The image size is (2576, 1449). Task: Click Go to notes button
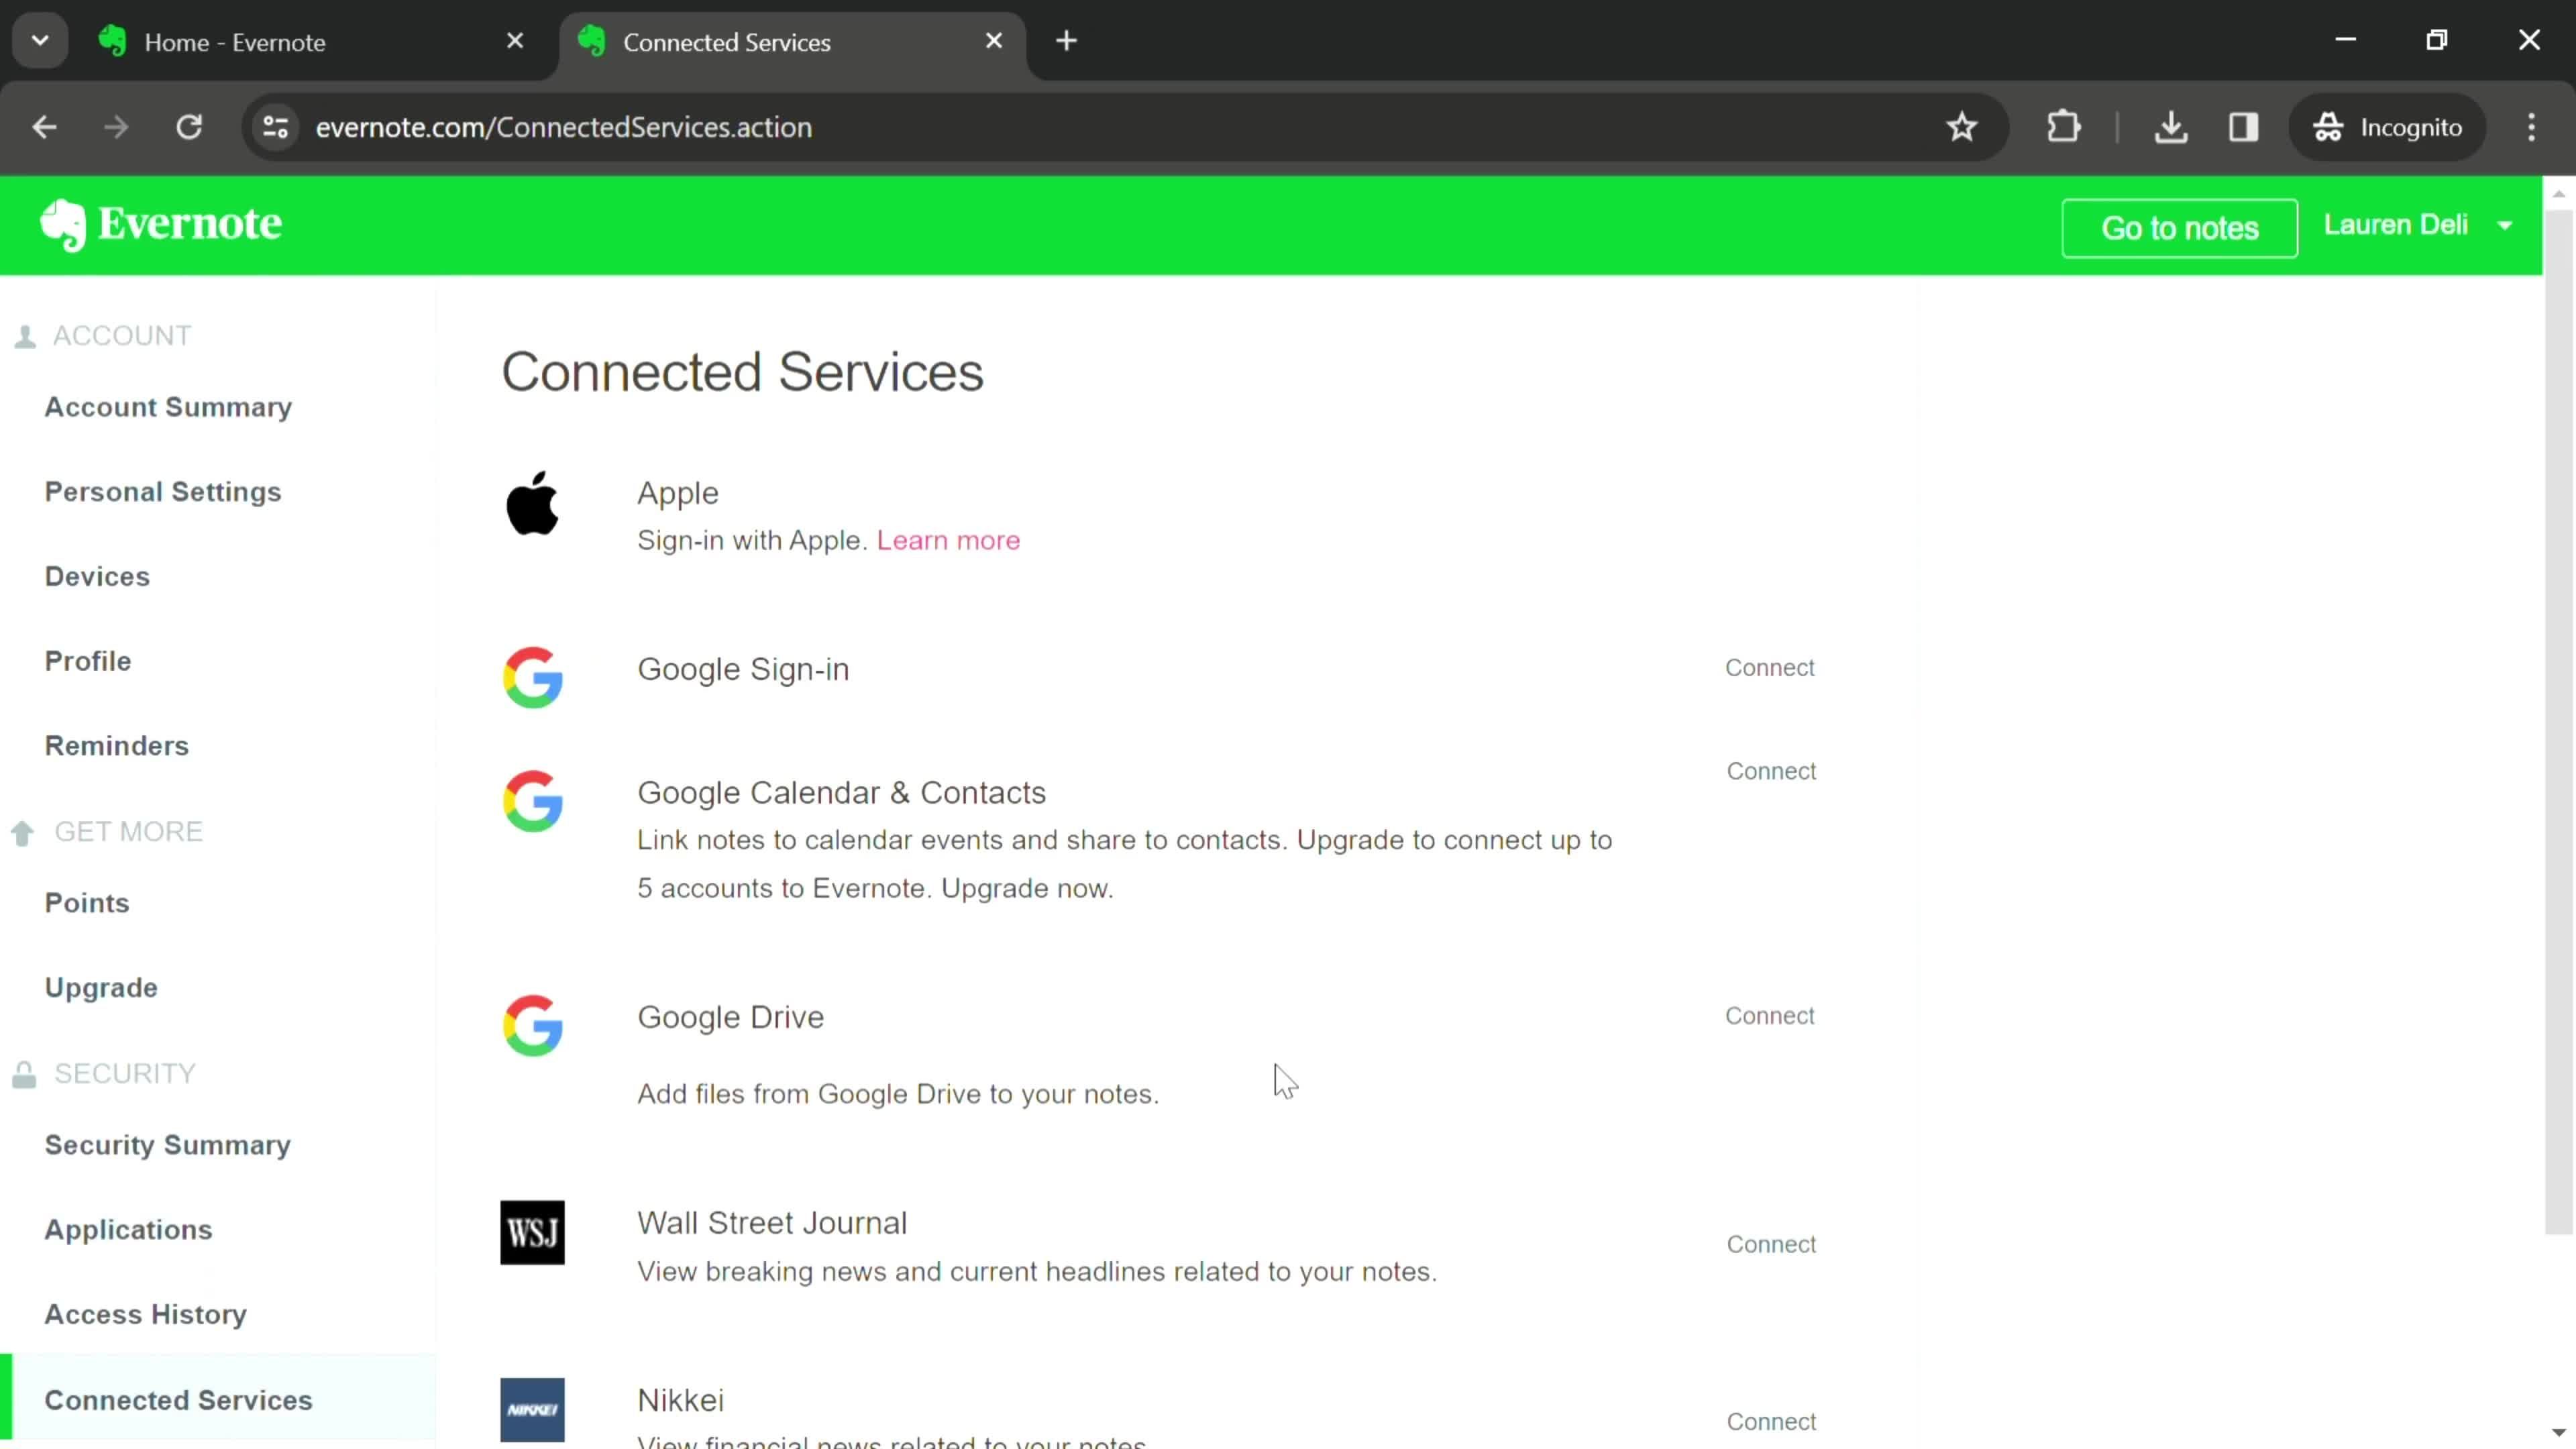(2180, 228)
